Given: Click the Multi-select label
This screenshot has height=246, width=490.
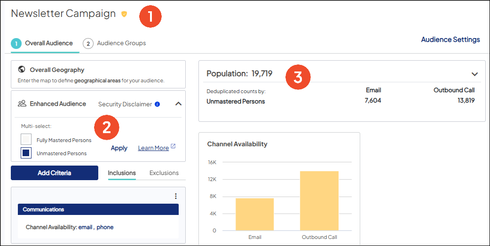Looking at the screenshot, I should point(36,126).
